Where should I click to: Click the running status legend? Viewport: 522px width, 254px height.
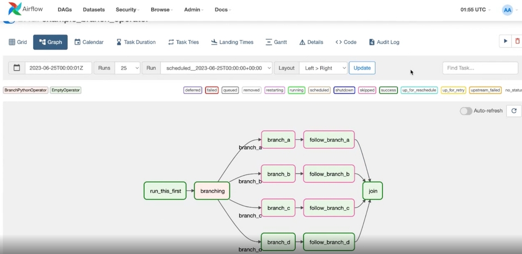pos(296,90)
